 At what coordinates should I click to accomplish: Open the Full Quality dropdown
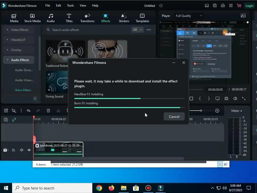189,16
